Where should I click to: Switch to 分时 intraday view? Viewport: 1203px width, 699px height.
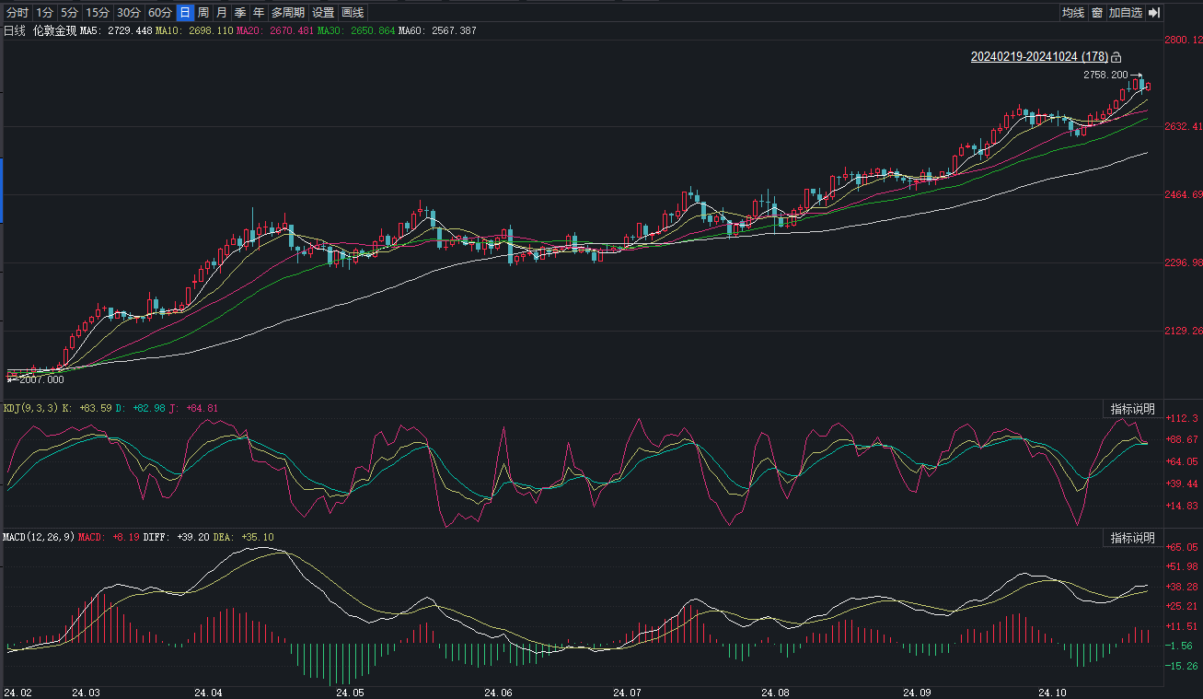pos(17,13)
